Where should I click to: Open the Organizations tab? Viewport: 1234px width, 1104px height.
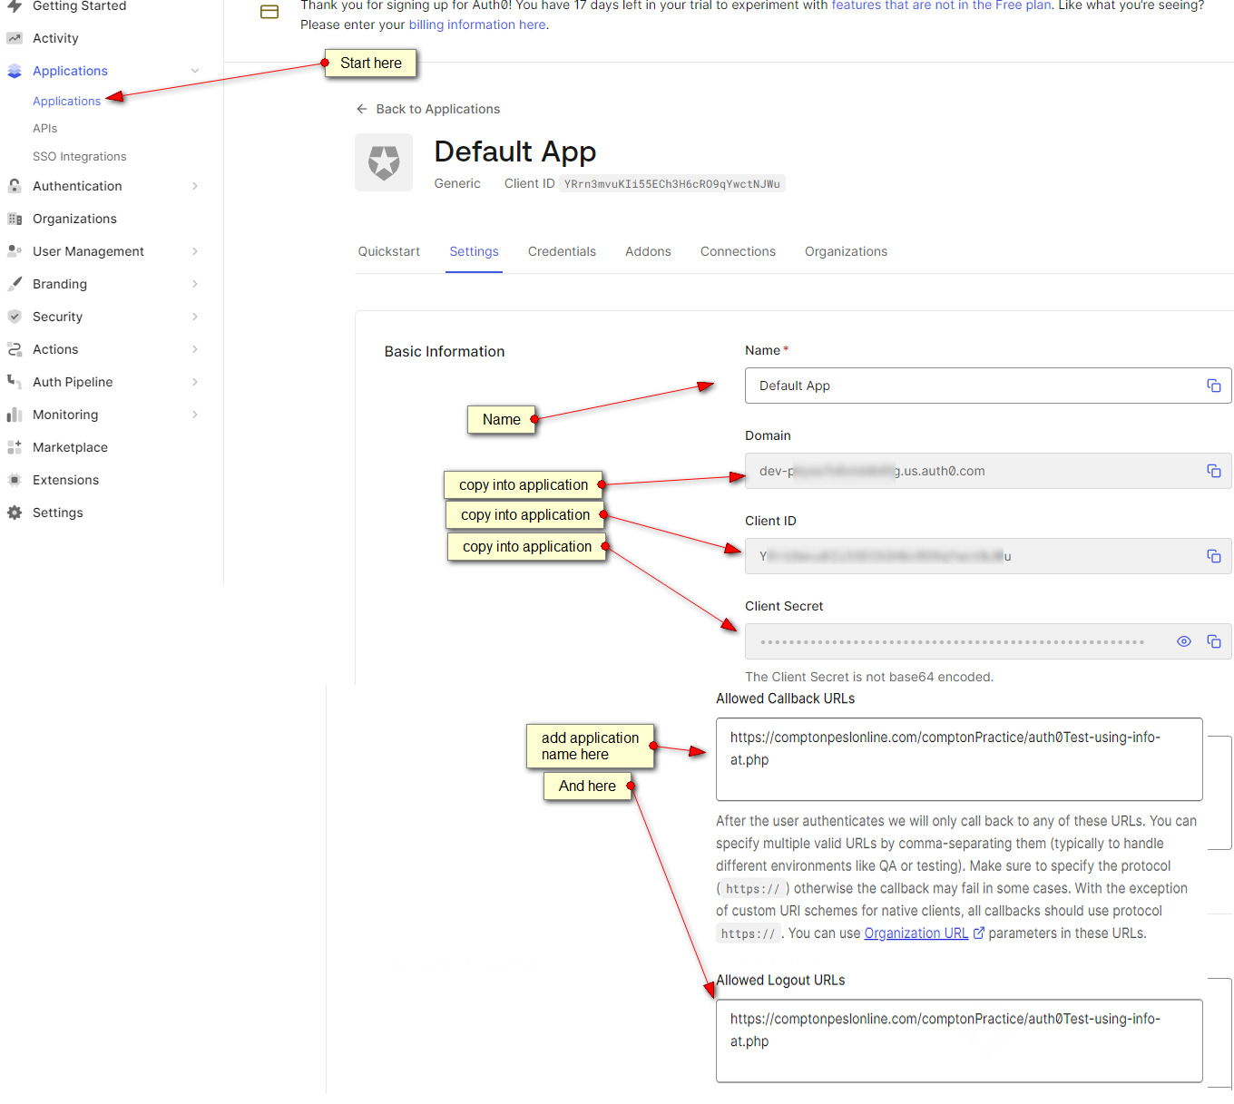point(846,251)
